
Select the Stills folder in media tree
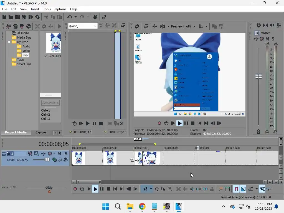25,55
